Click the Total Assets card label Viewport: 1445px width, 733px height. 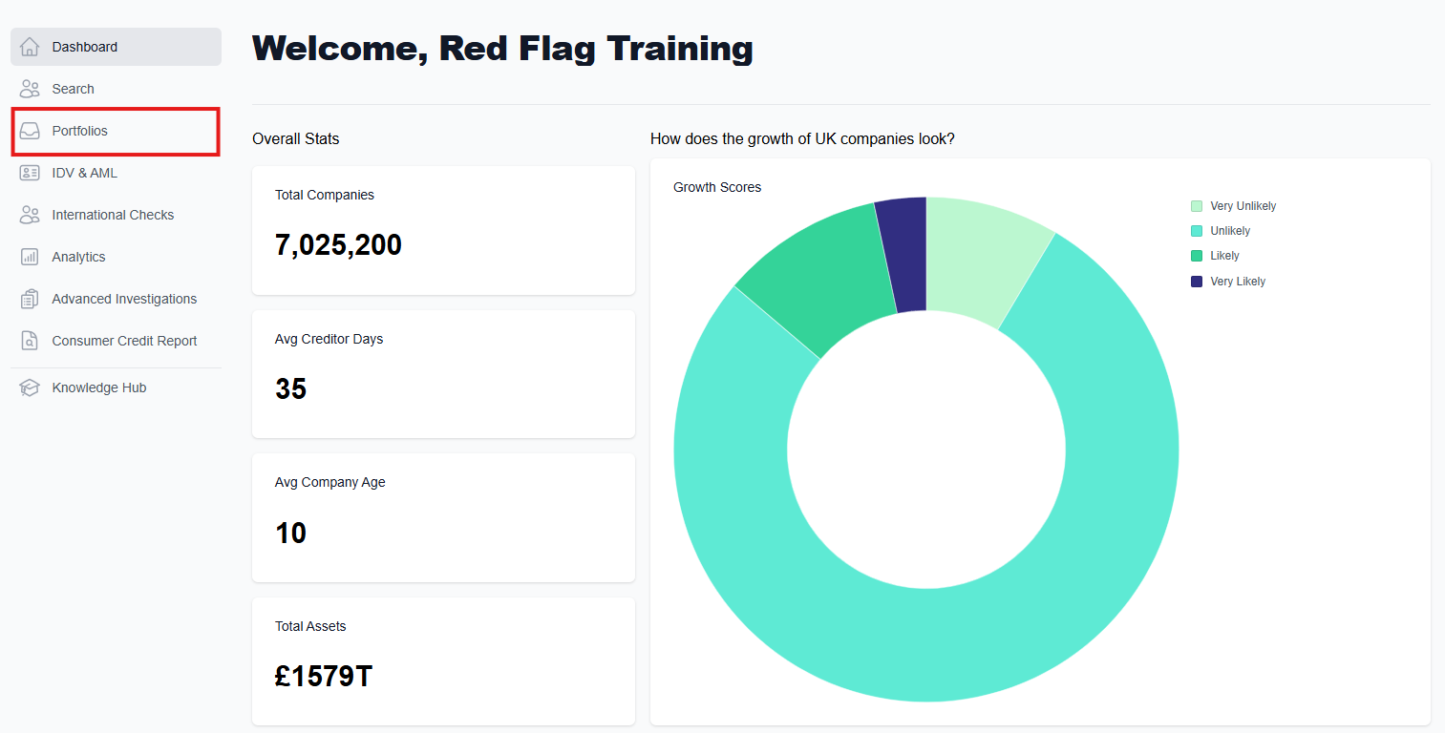click(x=310, y=626)
